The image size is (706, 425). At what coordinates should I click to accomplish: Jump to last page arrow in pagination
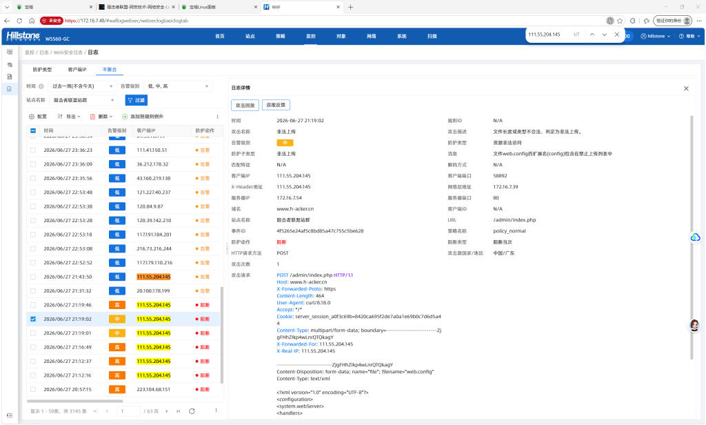[179, 411]
